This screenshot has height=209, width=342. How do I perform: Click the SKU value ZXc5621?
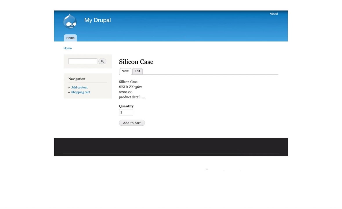pos(136,87)
